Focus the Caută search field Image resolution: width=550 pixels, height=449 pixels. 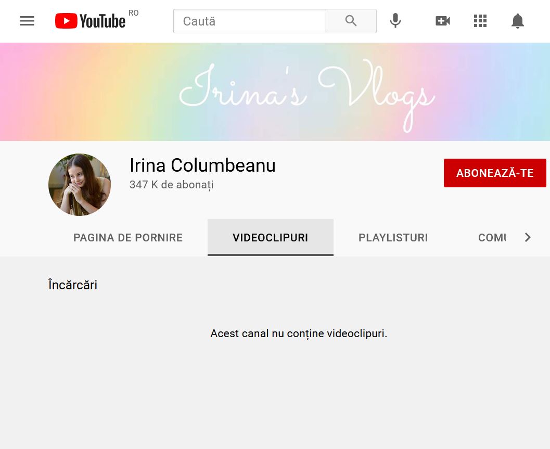coord(250,21)
